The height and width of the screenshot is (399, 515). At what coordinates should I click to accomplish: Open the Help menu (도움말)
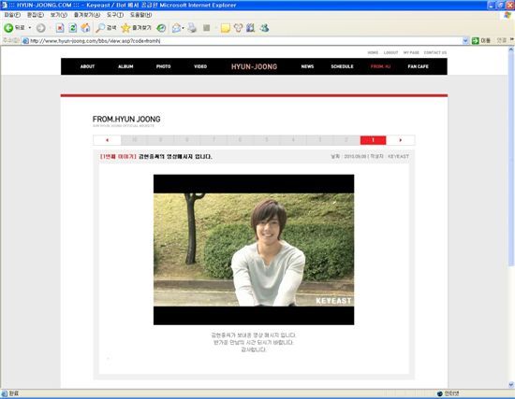click(140, 15)
